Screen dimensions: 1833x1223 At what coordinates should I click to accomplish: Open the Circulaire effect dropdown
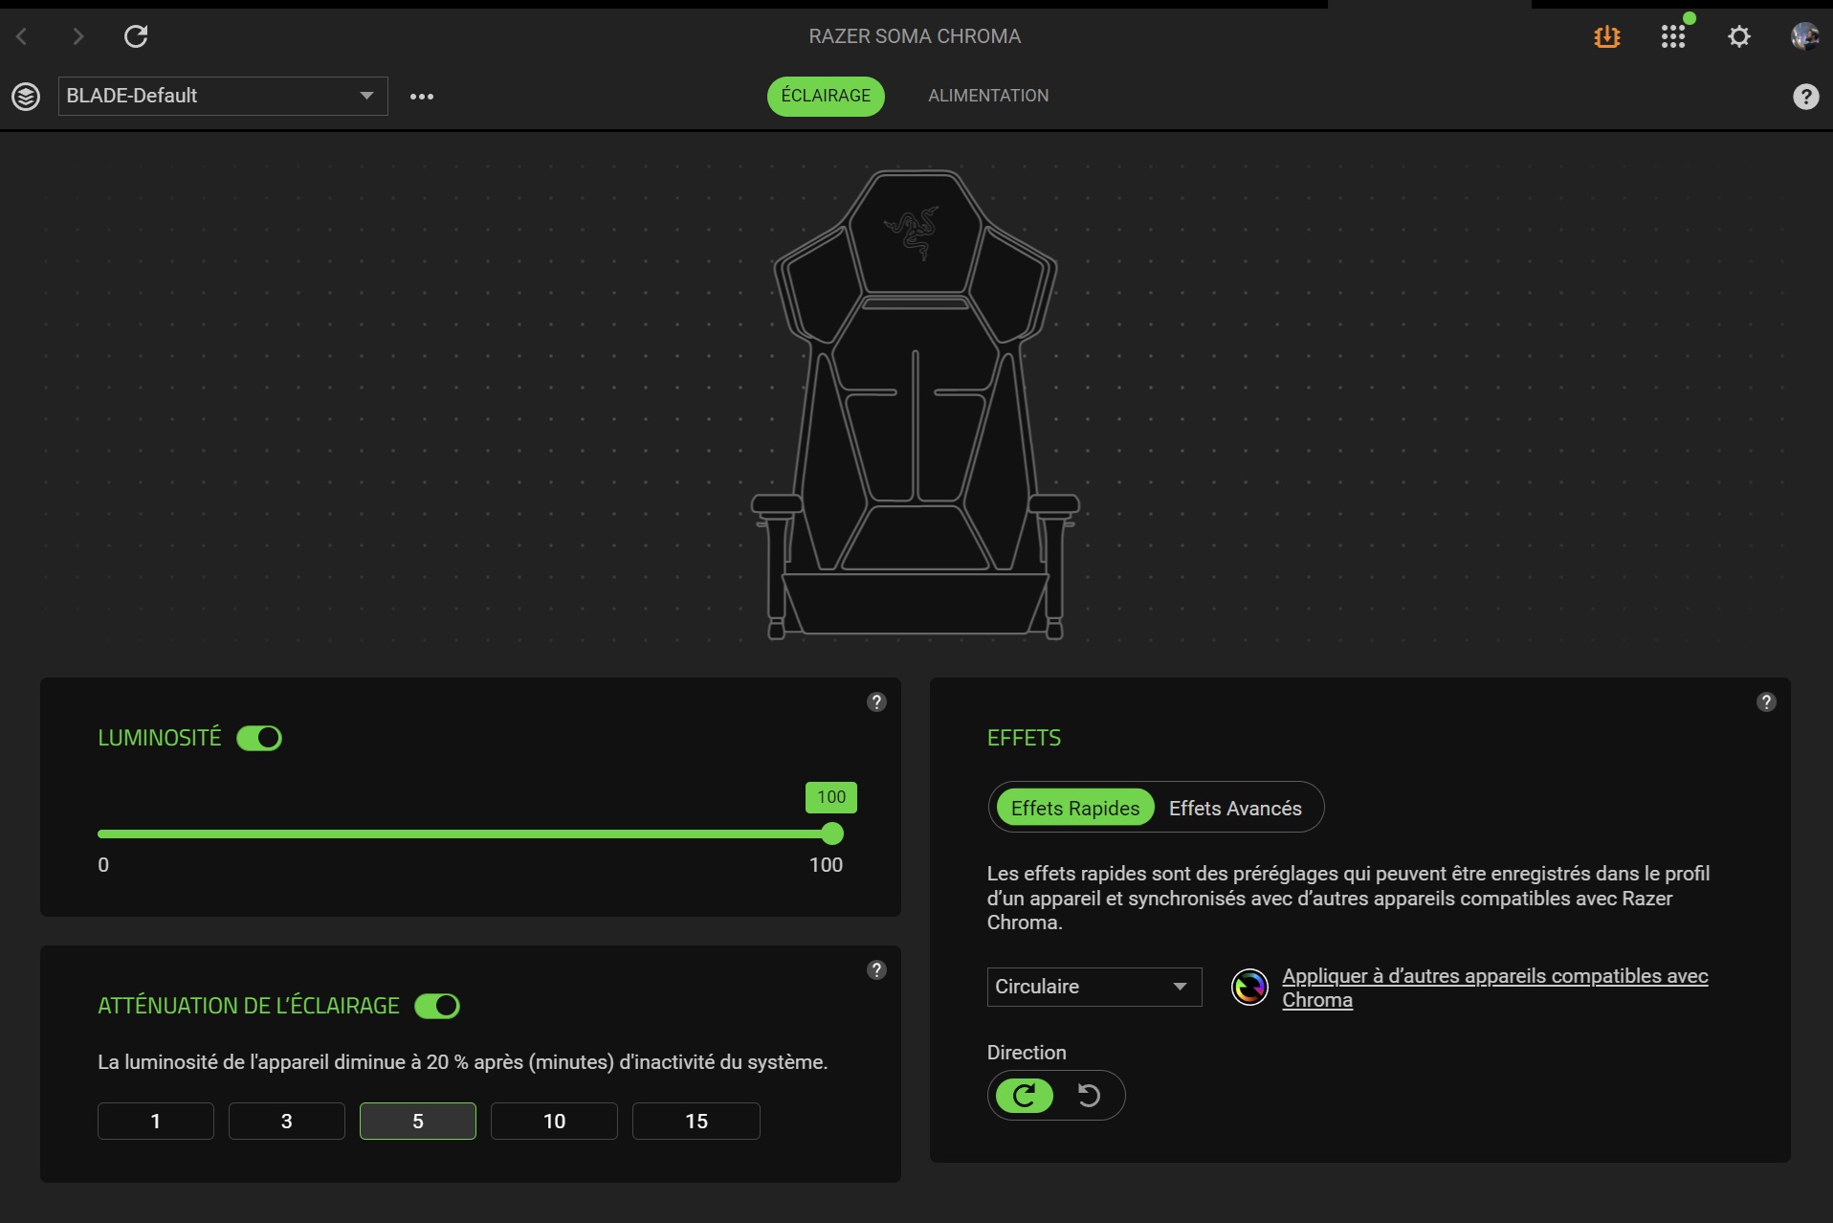click(1094, 987)
